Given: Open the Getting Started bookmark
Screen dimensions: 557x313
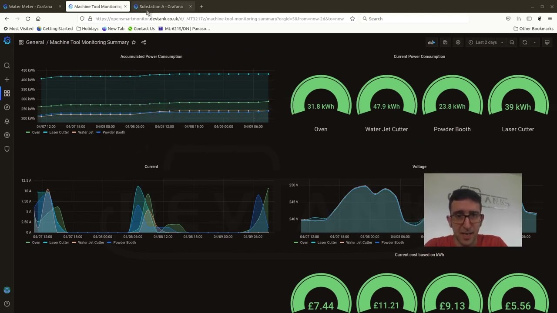Looking at the screenshot, I should (x=55, y=29).
